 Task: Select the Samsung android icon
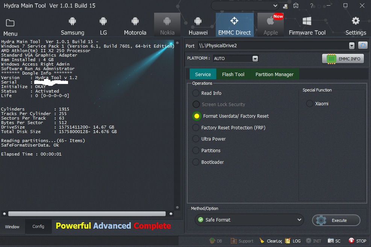coord(73,21)
